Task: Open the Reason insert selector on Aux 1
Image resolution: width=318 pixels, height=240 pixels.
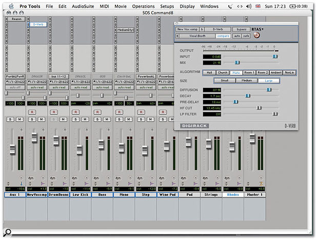Action: coord(16,19)
